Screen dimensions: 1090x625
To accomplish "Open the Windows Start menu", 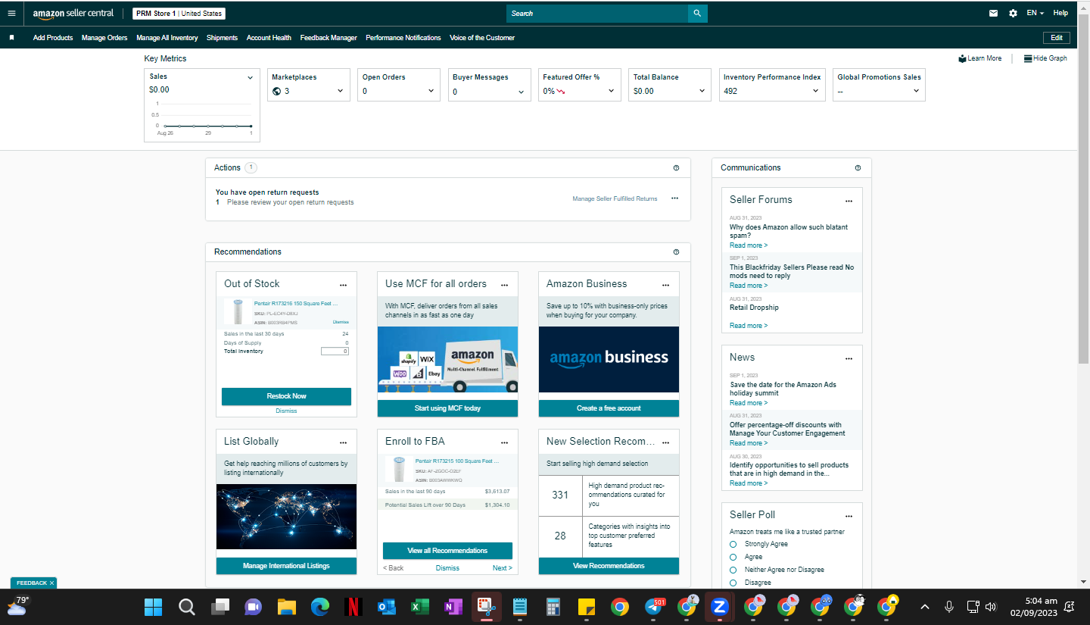I will pos(153,607).
